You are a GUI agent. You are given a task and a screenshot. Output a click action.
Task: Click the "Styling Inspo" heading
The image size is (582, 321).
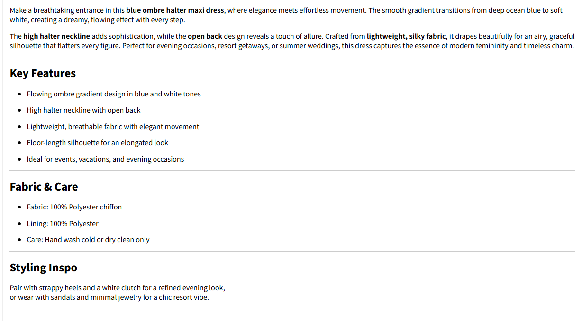coord(43,268)
